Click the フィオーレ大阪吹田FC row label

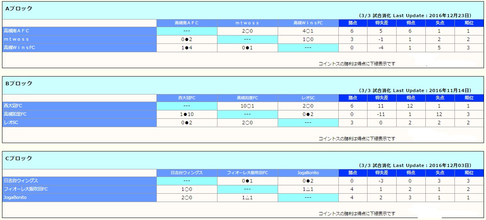pyautogui.click(x=79, y=189)
